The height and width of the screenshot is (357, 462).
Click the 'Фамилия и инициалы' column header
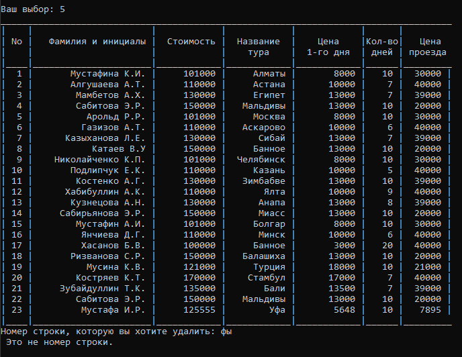coord(97,42)
